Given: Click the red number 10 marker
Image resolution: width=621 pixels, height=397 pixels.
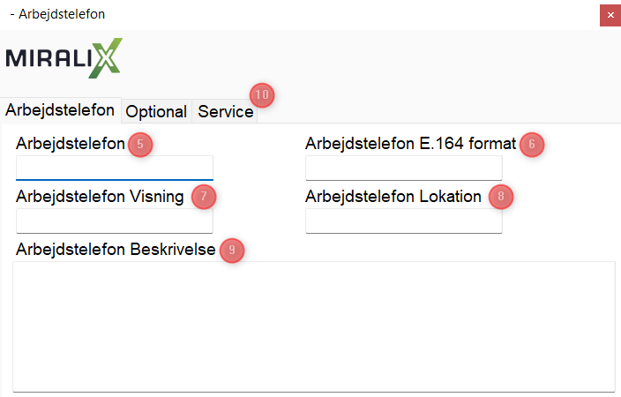Looking at the screenshot, I should (262, 94).
